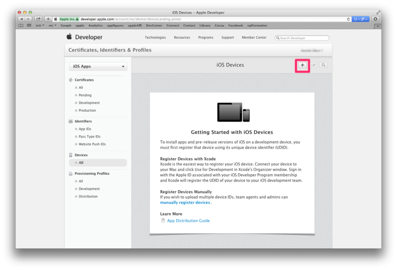
Task: Open the Support nav item
Action: 228,38
